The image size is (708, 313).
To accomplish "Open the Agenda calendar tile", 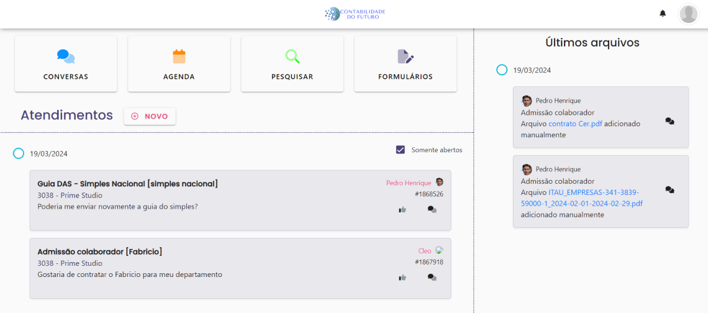I will click(x=179, y=64).
